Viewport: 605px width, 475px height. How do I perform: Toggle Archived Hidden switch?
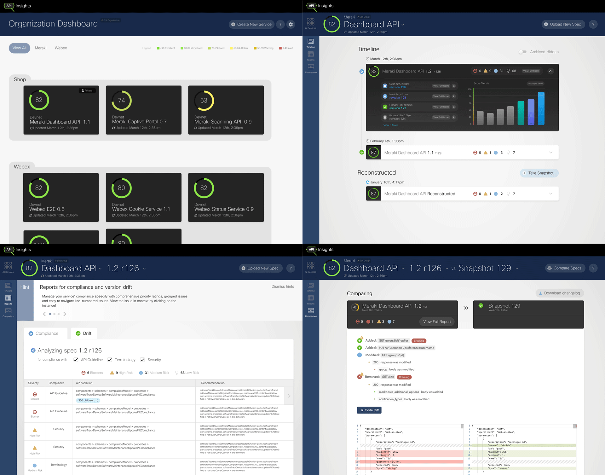523,52
